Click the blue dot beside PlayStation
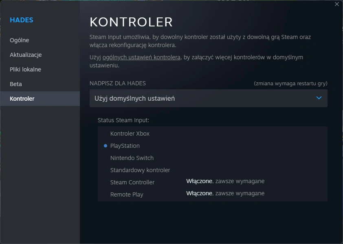 pyautogui.click(x=106, y=146)
